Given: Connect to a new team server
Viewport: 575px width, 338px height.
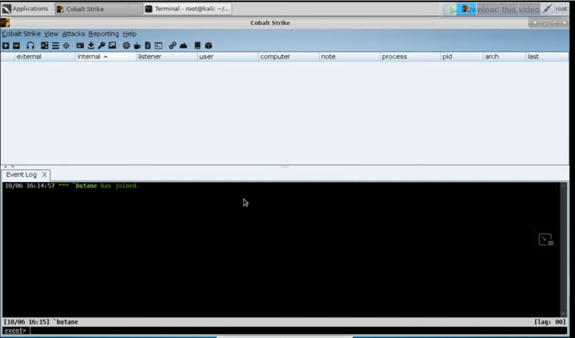Looking at the screenshot, I should [x=5, y=46].
